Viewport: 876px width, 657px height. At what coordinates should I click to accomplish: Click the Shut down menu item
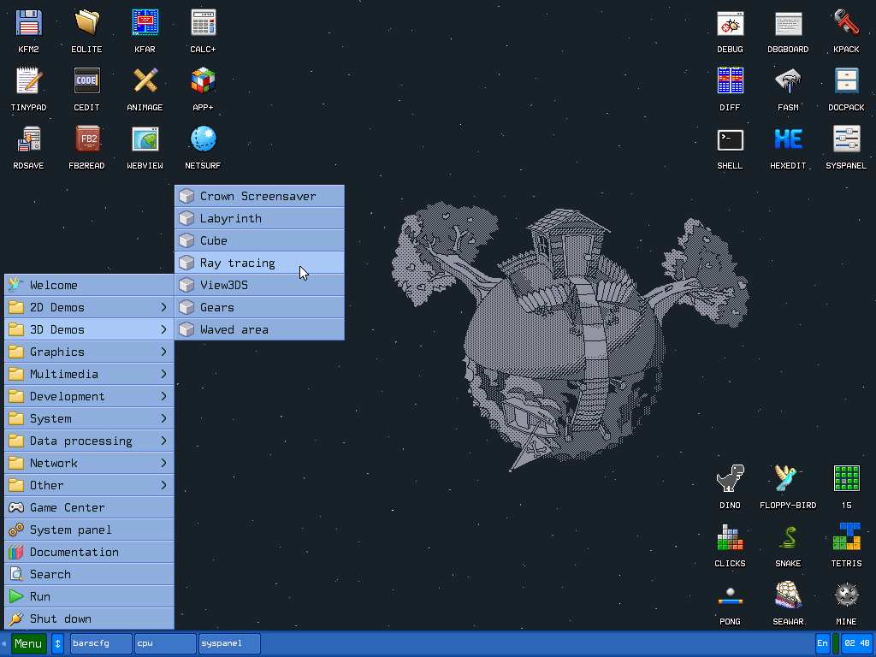point(89,619)
